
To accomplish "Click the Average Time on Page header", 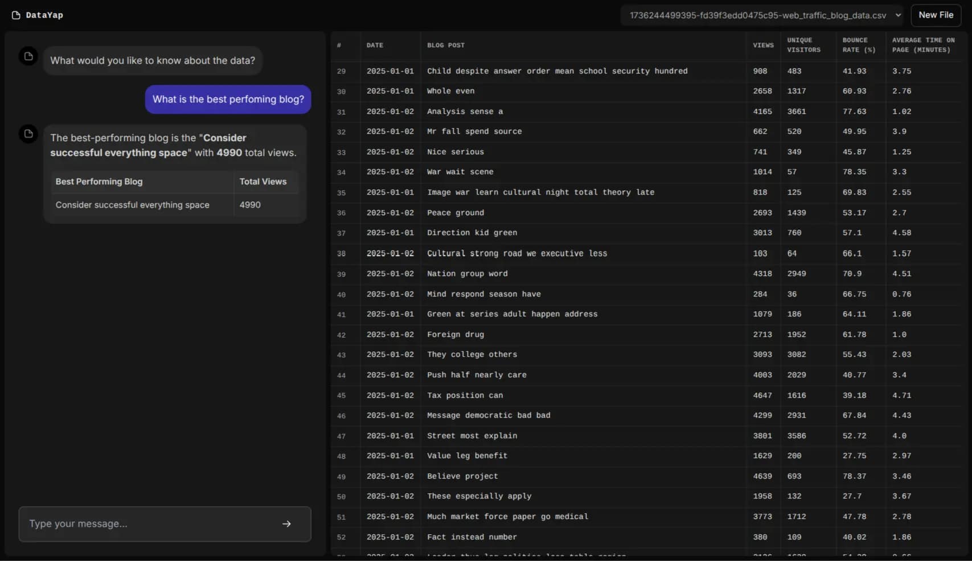I will (x=923, y=46).
